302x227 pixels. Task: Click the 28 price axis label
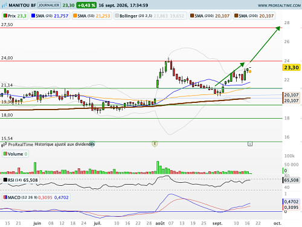(287, 23)
